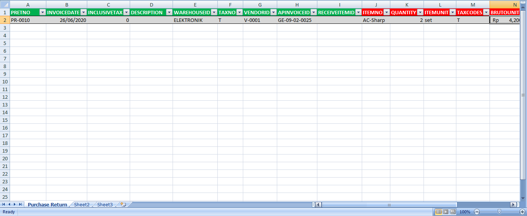The image size is (527, 216).
Task: Open the APINVOICEID filter dropdown
Action: point(313,12)
